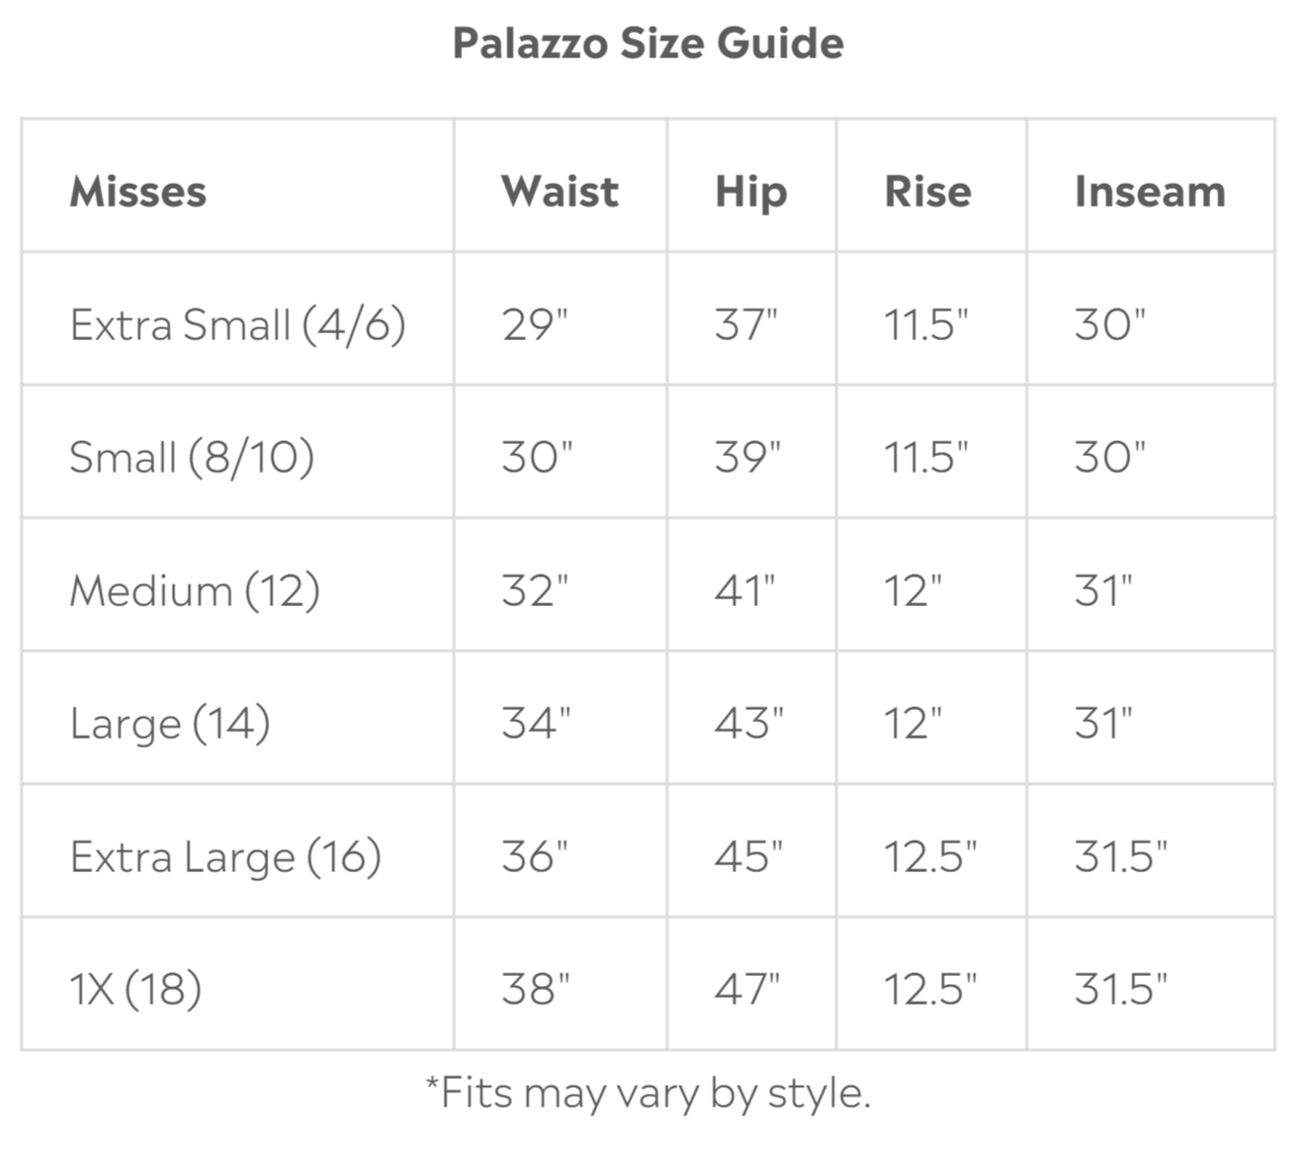
Task: Select the Misses column header
Action: tap(137, 191)
